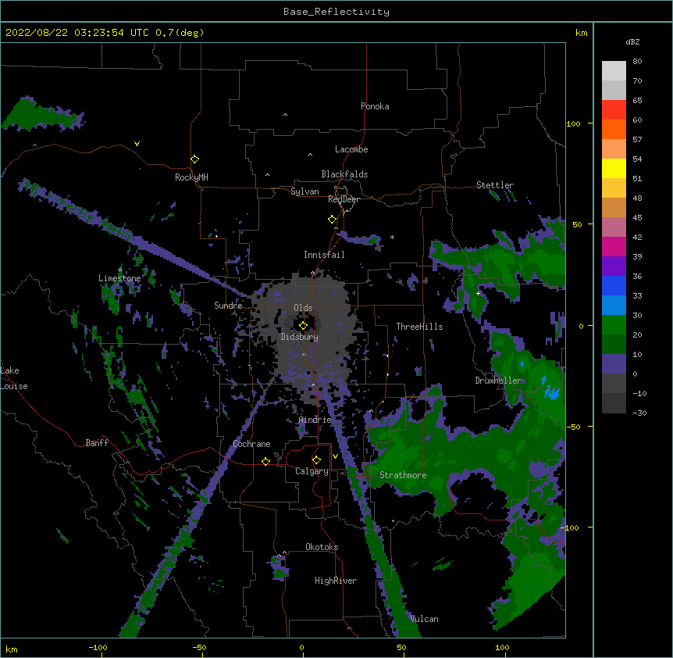Screen dimensions: 673x658
Task: Click the bottom axis tick labeled -100
Action: pyautogui.click(x=98, y=648)
